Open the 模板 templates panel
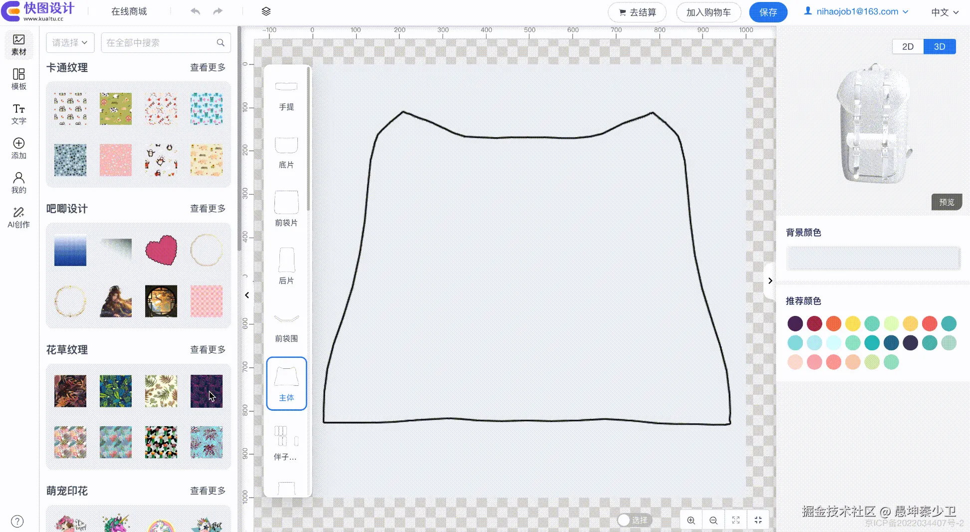This screenshot has width=970, height=532. tap(18, 79)
